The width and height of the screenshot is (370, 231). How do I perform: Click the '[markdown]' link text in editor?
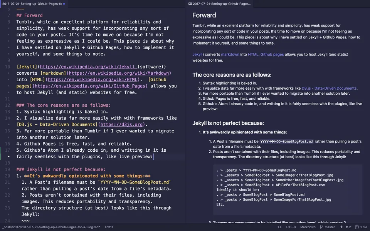click(x=53, y=73)
